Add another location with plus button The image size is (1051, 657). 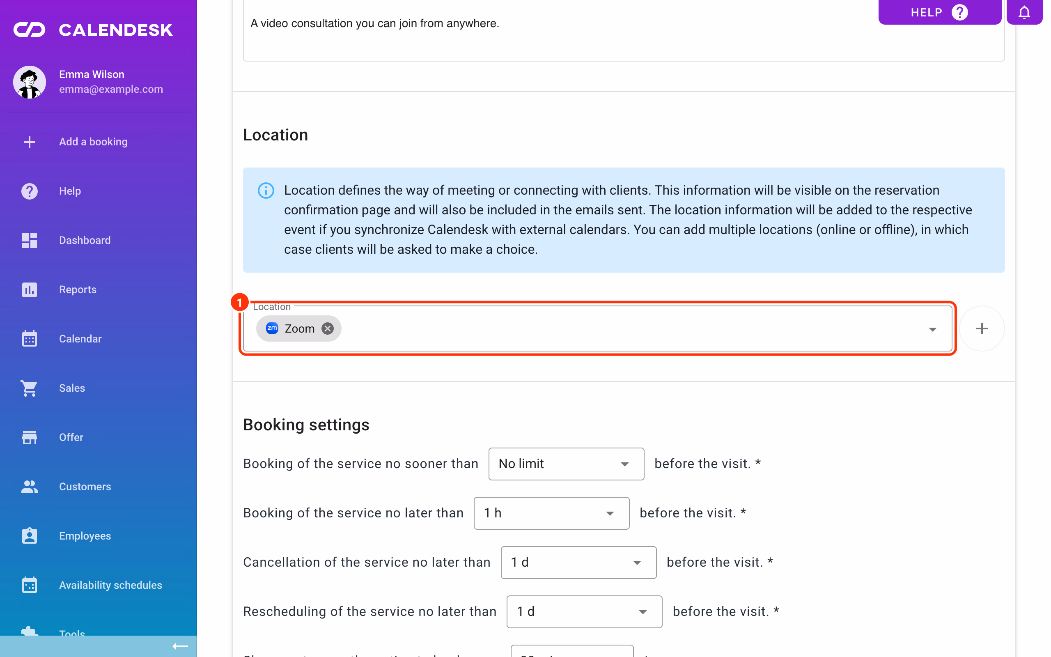tap(982, 328)
